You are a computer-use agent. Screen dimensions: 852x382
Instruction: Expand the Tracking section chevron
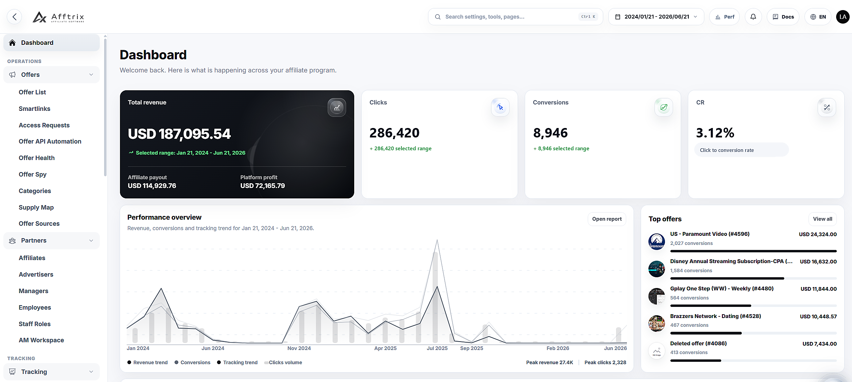point(91,372)
